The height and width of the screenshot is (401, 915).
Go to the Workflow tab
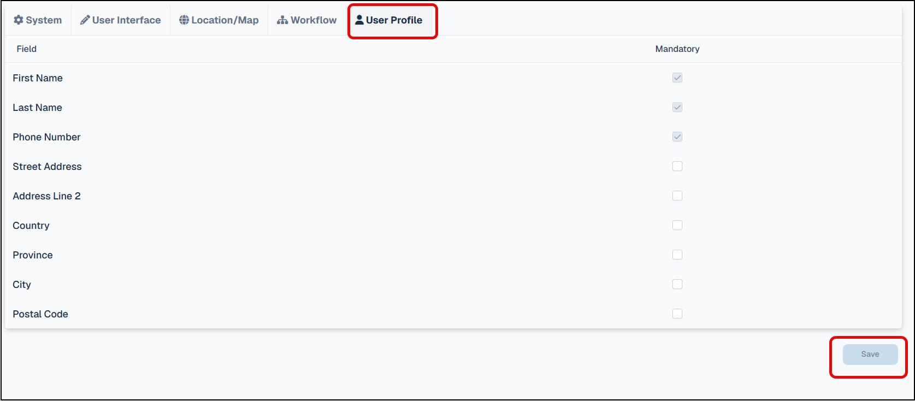point(307,20)
